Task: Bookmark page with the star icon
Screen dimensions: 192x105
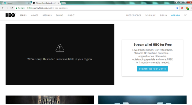Action: pyautogui.click(x=177, y=8)
